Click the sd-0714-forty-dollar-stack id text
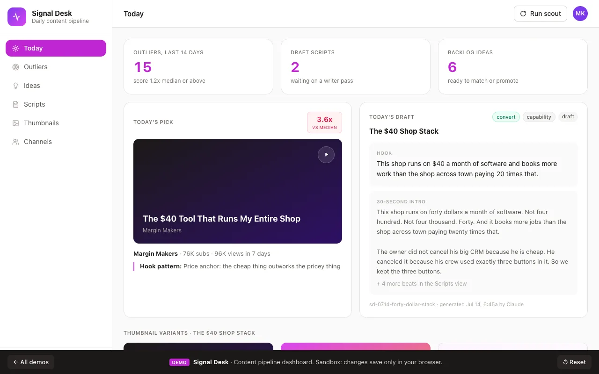The width and height of the screenshot is (599, 374). pos(402,304)
